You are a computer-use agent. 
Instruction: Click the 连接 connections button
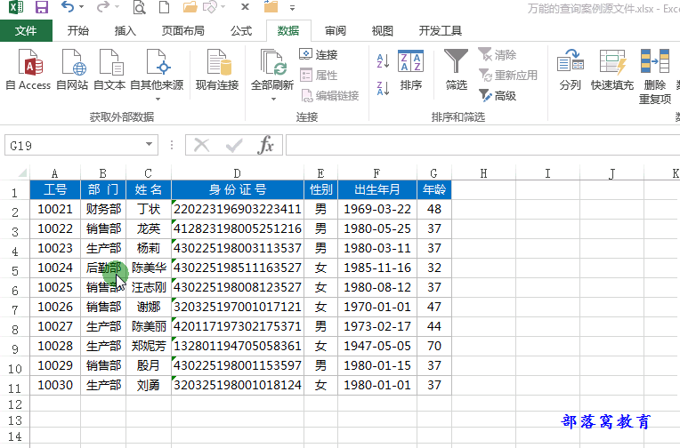click(320, 55)
